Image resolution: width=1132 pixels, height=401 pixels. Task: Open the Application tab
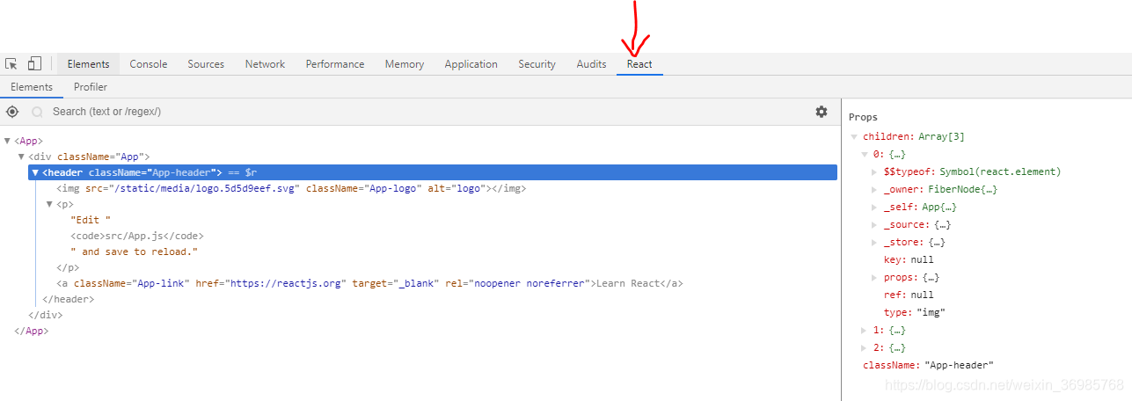click(471, 64)
